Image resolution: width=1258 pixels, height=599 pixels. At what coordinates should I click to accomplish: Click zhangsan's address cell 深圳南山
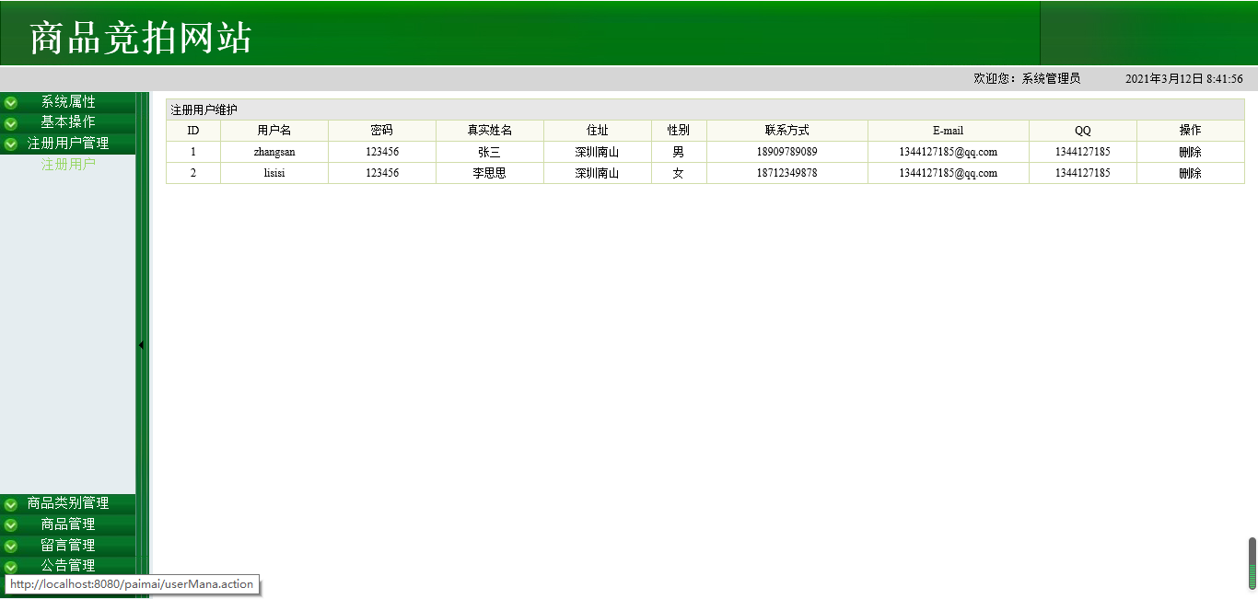[x=598, y=152]
